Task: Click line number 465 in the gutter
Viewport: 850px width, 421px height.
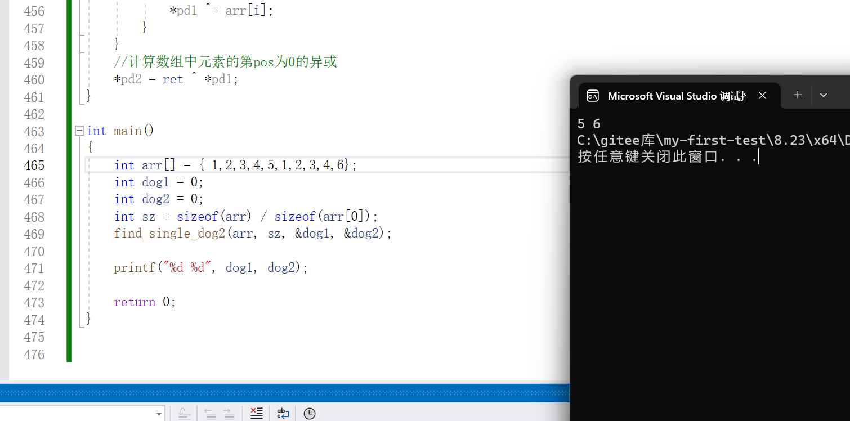Action: click(34, 165)
